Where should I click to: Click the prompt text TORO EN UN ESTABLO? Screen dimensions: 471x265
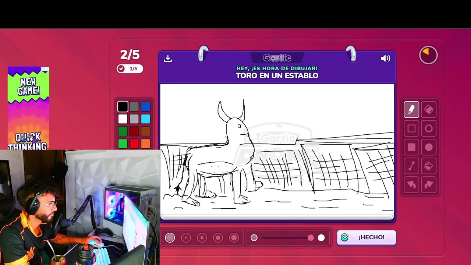click(277, 75)
